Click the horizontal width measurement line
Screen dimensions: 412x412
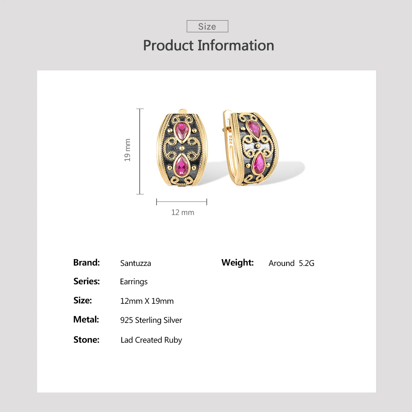(182, 202)
